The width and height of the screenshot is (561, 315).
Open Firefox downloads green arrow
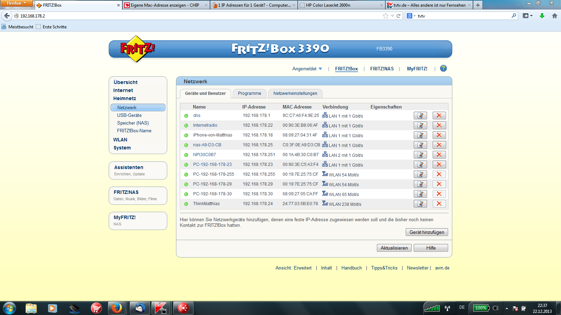(542, 16)
